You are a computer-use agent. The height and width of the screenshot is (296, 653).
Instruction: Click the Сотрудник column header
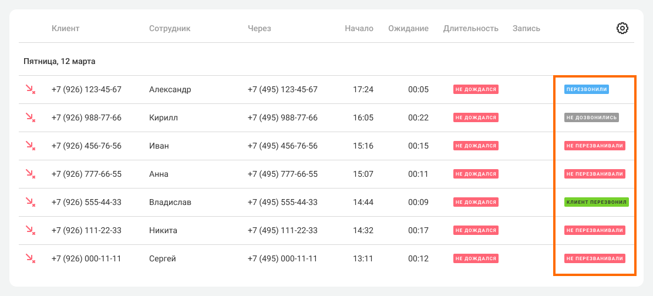170,28
